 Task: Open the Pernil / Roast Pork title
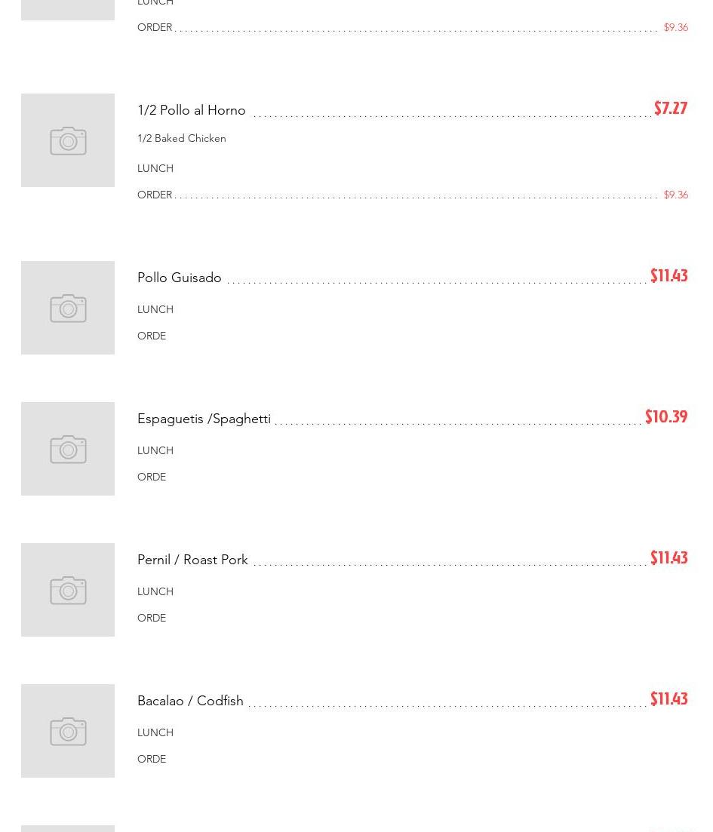(192, 560)
